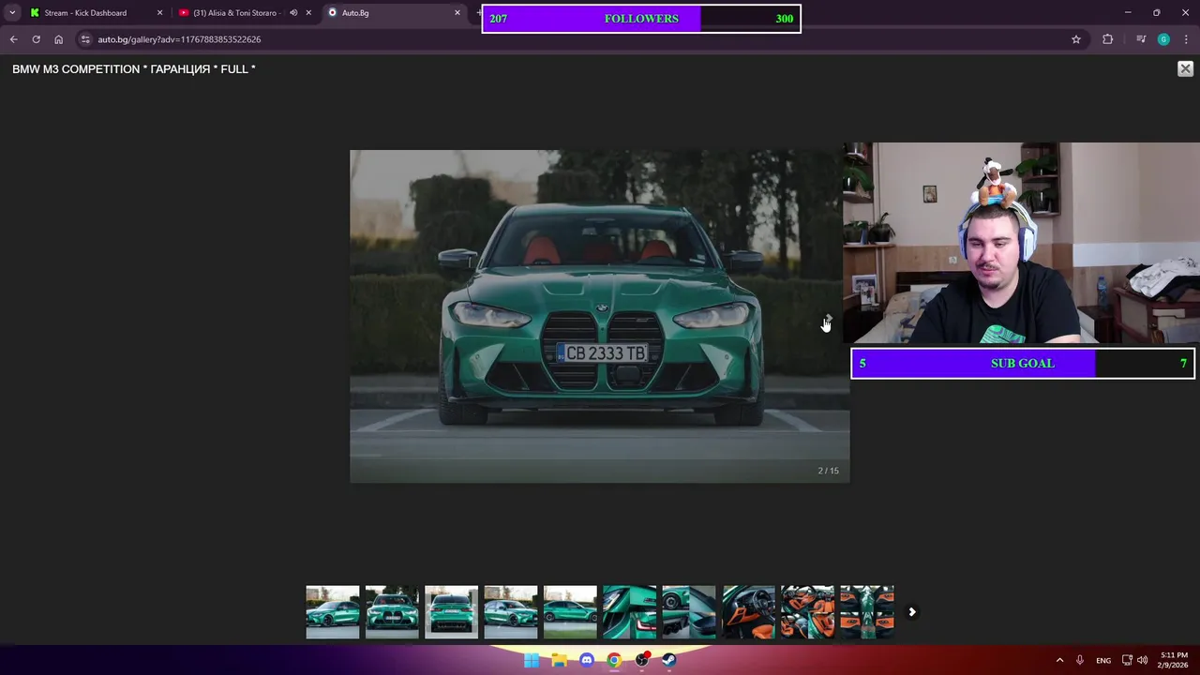
Task: Click the Chrome taskbar icon
Action: point(614,660)
